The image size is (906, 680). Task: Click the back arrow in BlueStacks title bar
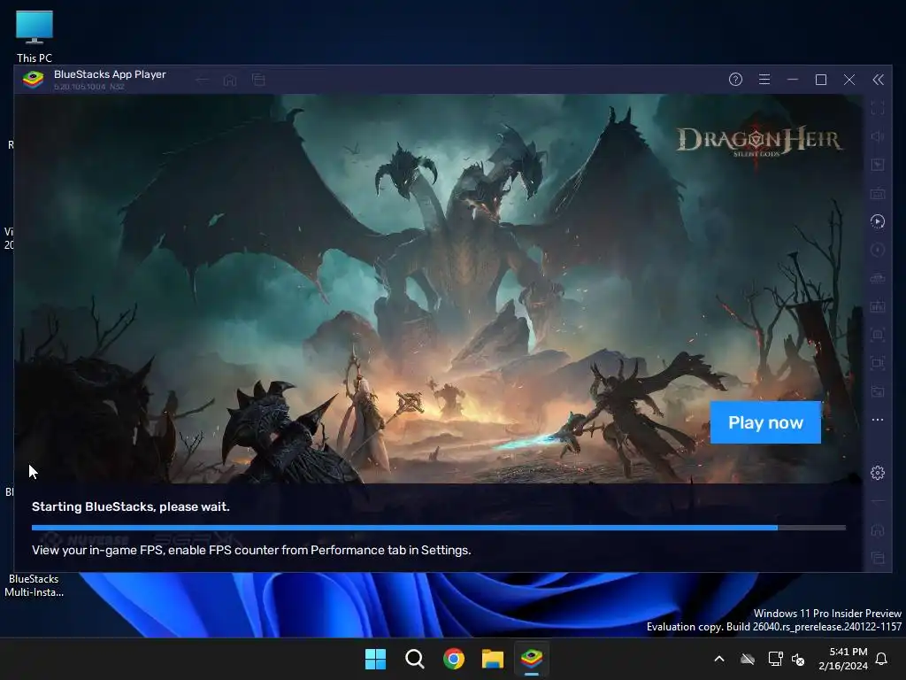point(202,80)
